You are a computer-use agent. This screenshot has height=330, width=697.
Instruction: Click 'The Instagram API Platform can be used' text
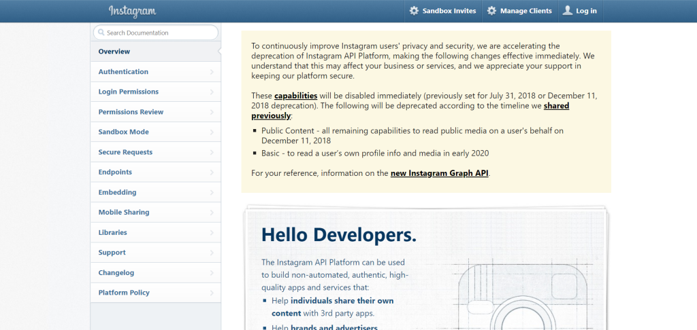coord(333,262)
